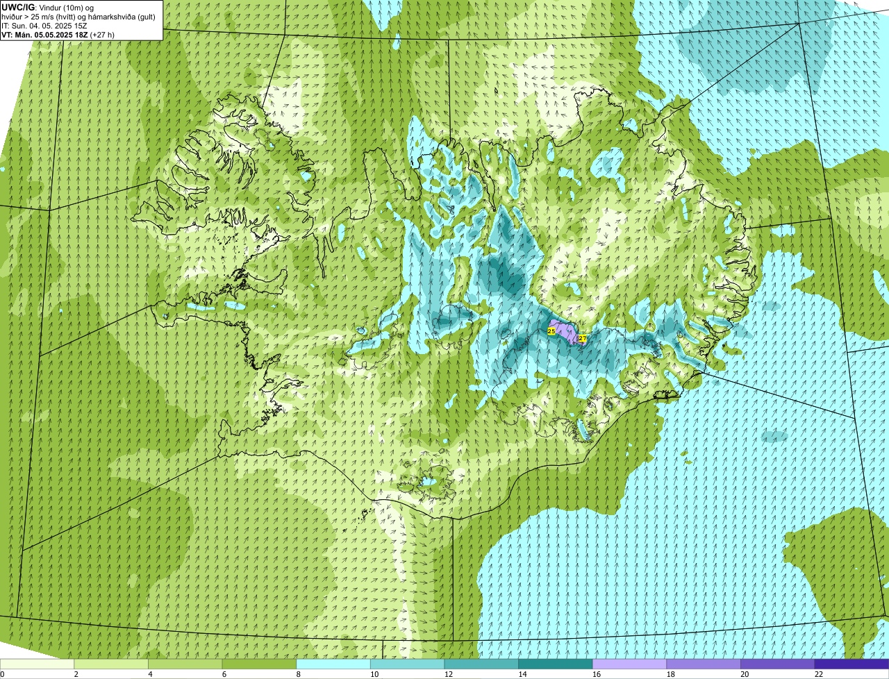Viewport: 889px width, 679px height.
Task: Select the 18–20 m/s purple legend swatch
Action: tap(704, 664)
